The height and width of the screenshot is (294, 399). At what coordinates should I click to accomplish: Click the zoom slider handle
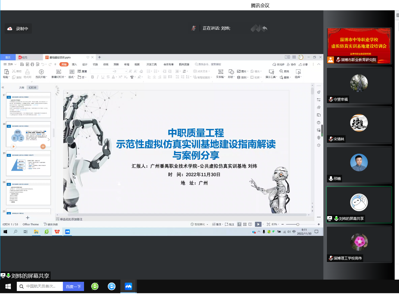click(x=298, y=224)
